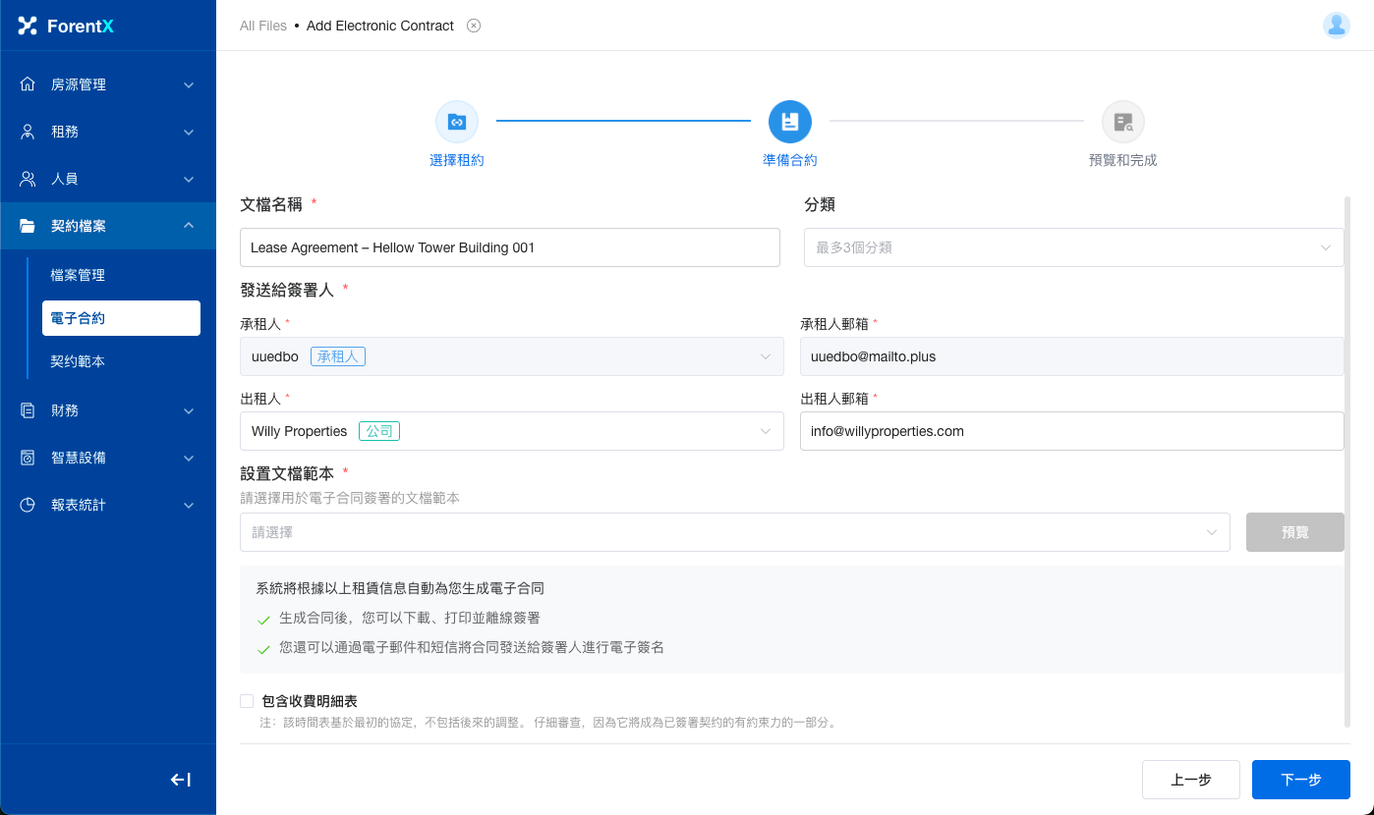
Task: Click the 報表統計 pie chart icon
Action: (x=28, y=505)
